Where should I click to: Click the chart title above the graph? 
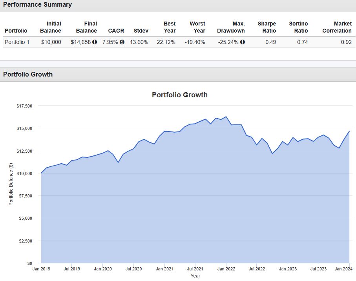[179, 95]
